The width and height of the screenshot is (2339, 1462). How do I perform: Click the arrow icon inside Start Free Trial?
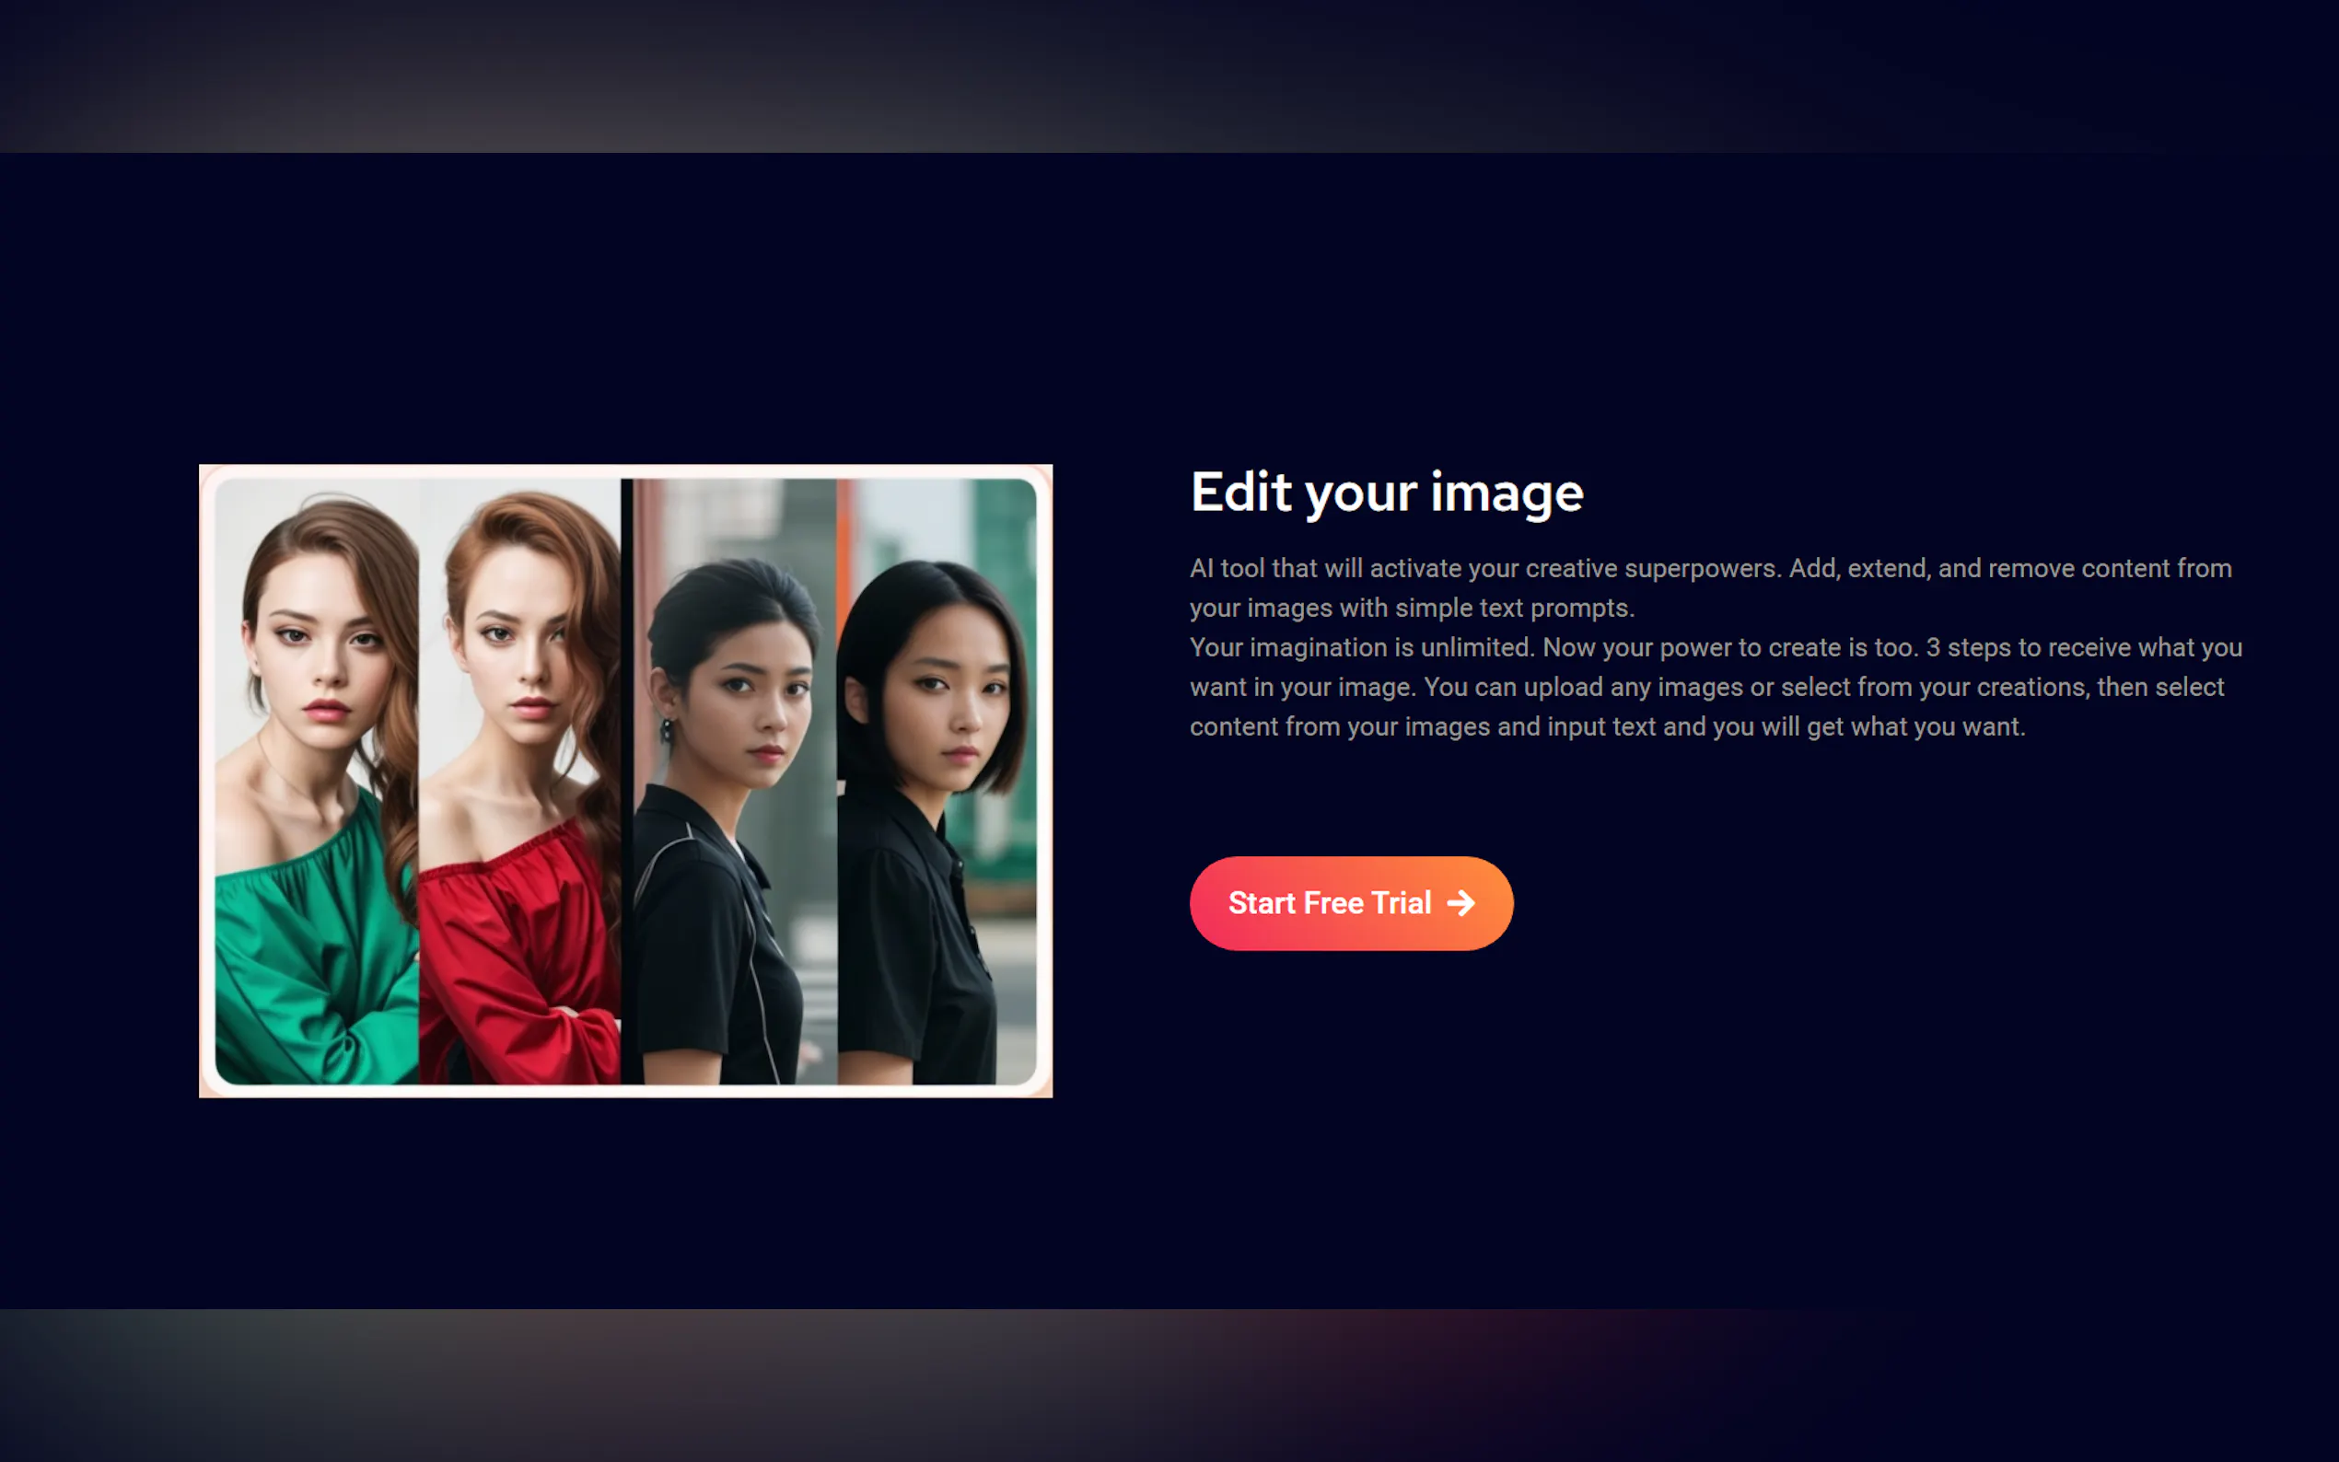tap(1461, 903)
